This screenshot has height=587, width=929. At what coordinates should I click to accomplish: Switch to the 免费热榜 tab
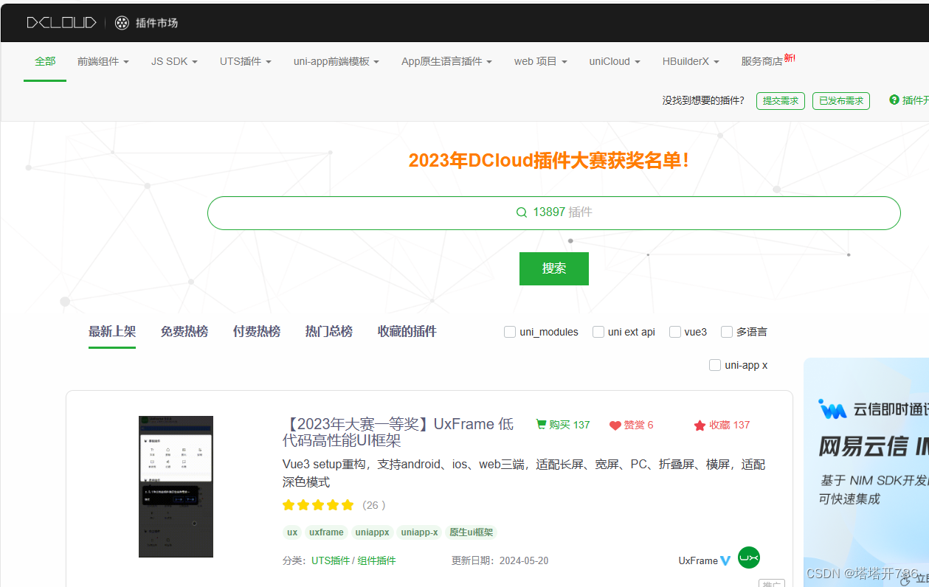(184, 332)
